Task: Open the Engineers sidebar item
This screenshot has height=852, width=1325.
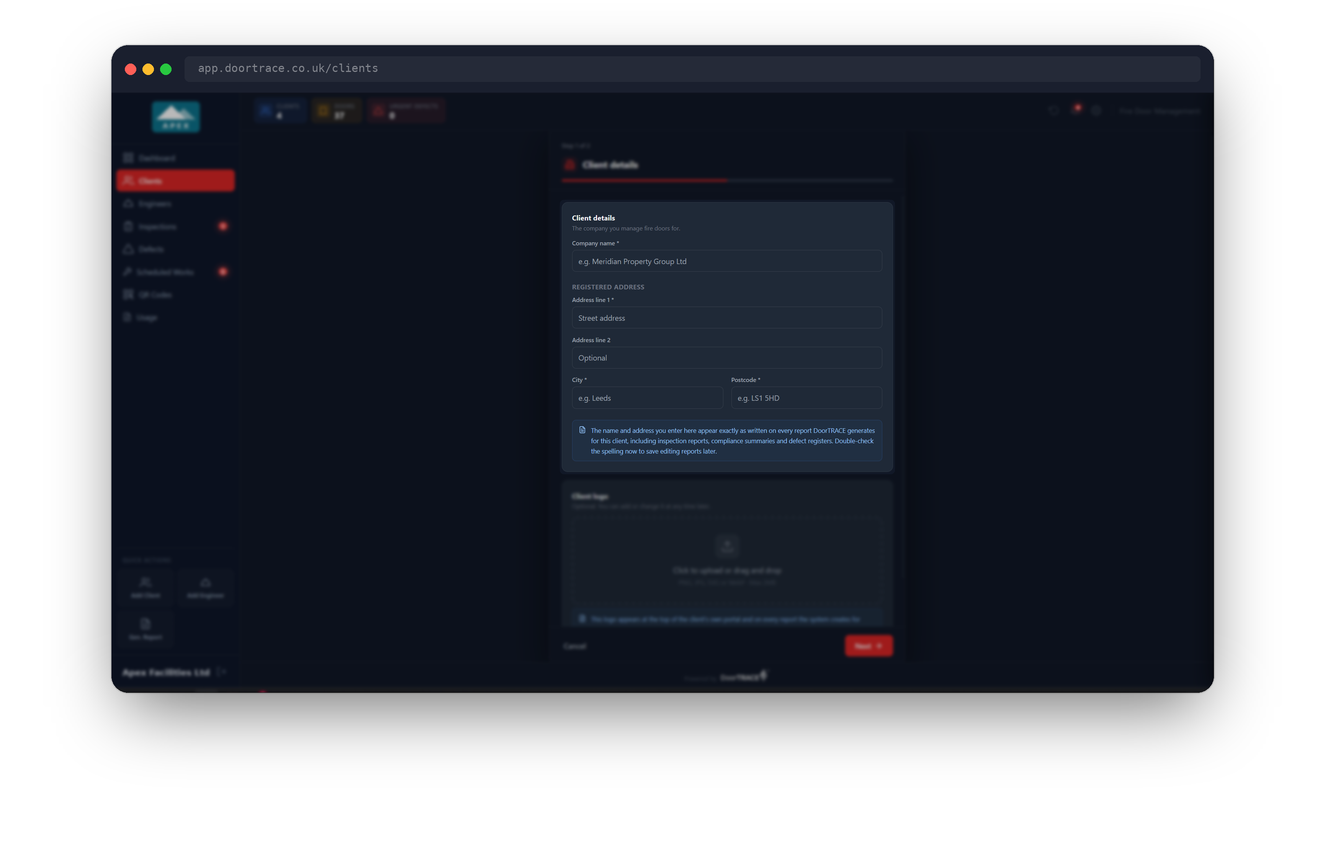Action: pyautogui.click(x=175, y=204)
